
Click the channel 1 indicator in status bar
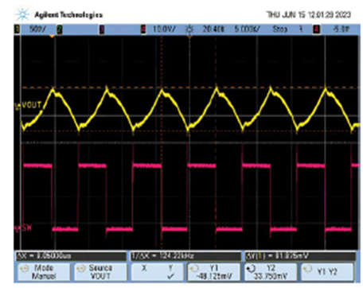[18, 29]
